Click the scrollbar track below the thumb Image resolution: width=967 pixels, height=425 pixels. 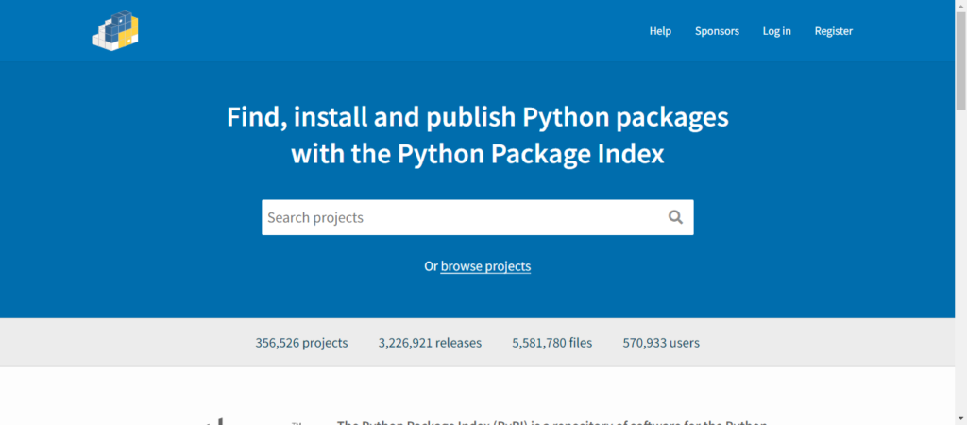[x=961, y=263]
